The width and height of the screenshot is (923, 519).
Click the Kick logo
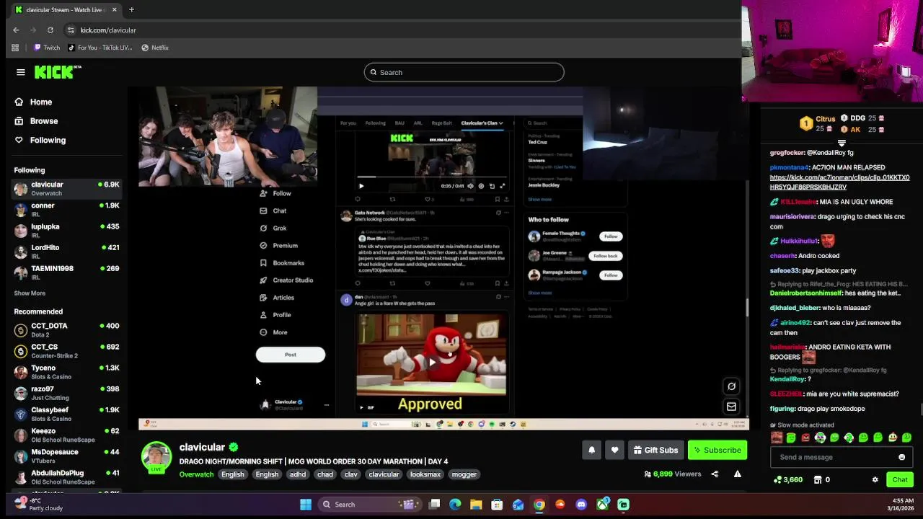58,72
